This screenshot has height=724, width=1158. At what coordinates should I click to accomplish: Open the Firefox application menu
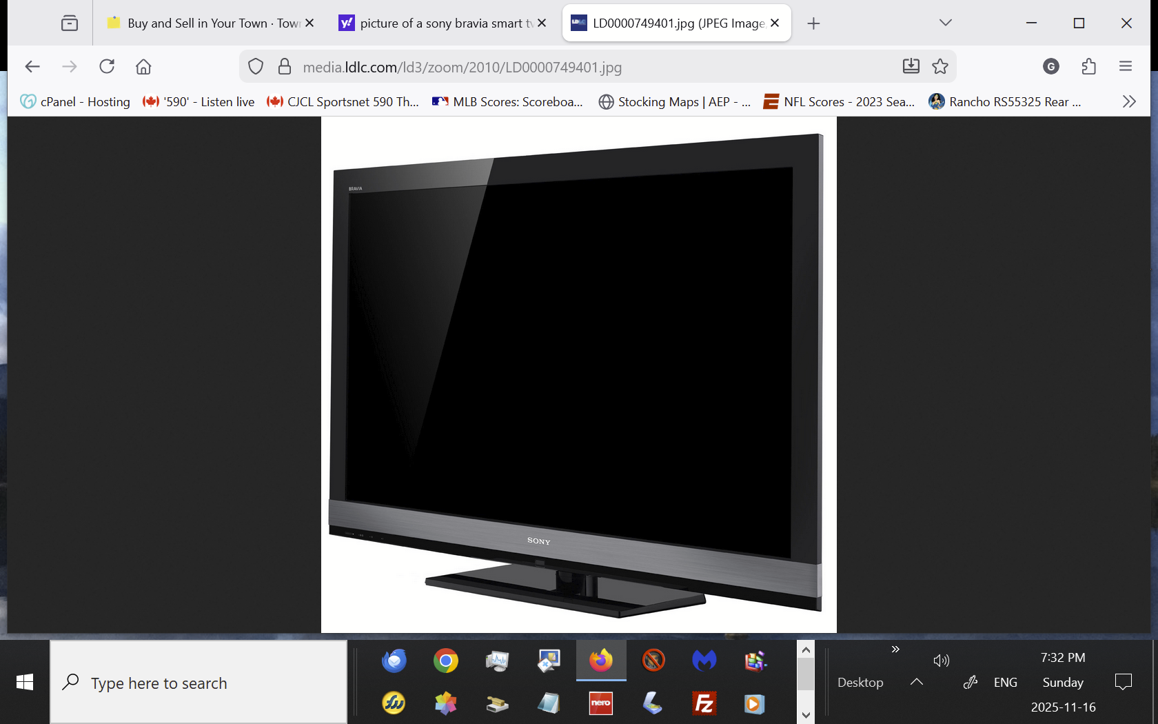click(x=1126, y=67)
